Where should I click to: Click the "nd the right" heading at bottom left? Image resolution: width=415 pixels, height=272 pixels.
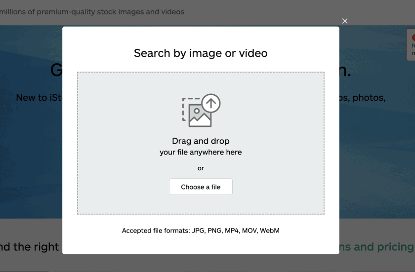point(30,246)
